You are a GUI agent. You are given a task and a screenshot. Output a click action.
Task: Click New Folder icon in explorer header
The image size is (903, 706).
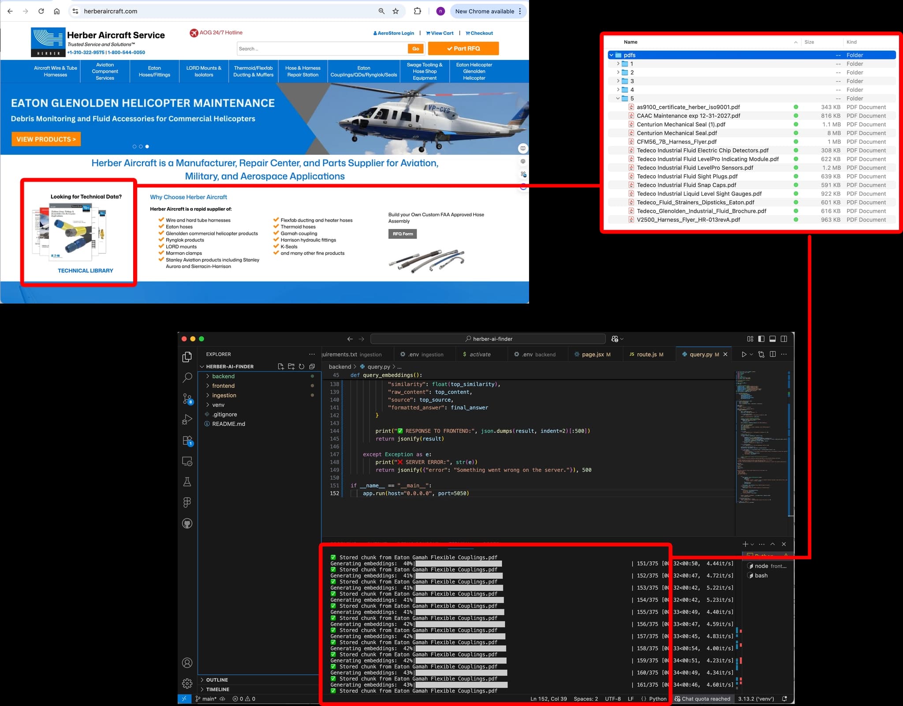[291, 367]
